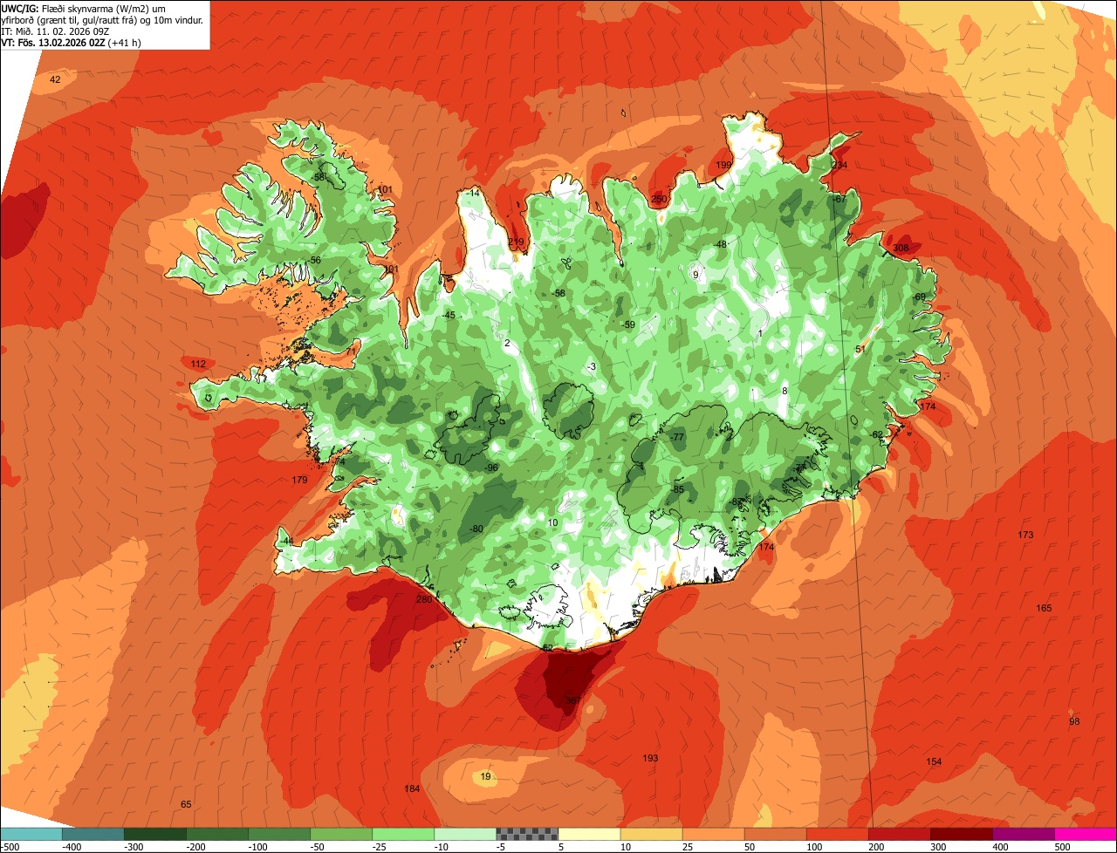Click the legend label '-500'

coord(10,847)
